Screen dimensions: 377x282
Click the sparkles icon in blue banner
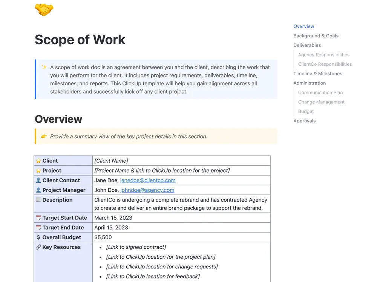44,67
